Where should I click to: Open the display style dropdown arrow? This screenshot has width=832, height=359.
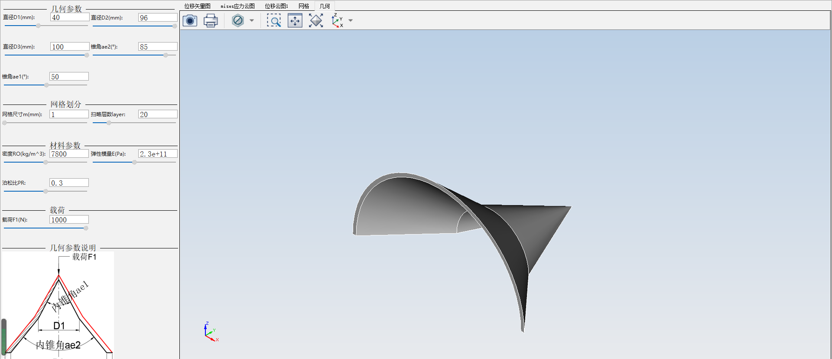click(252, 20)
